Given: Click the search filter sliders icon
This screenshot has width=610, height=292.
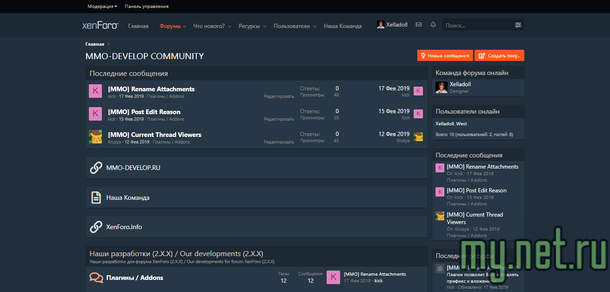Looking at the screenshot, I should tap(518, 24).
